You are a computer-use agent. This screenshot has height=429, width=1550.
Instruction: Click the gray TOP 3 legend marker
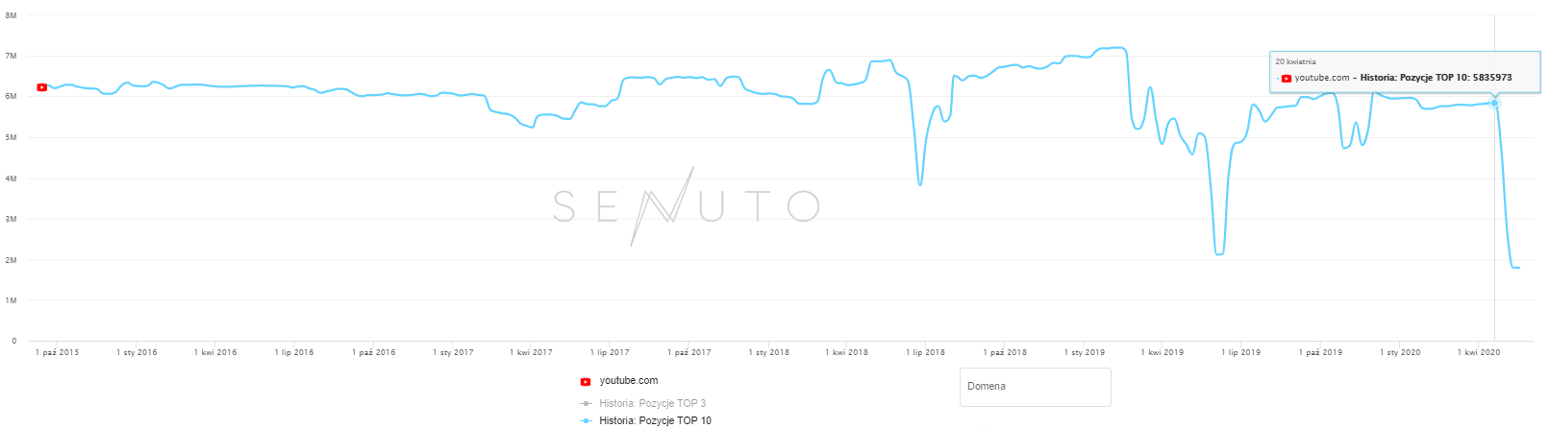click(586, 403)
